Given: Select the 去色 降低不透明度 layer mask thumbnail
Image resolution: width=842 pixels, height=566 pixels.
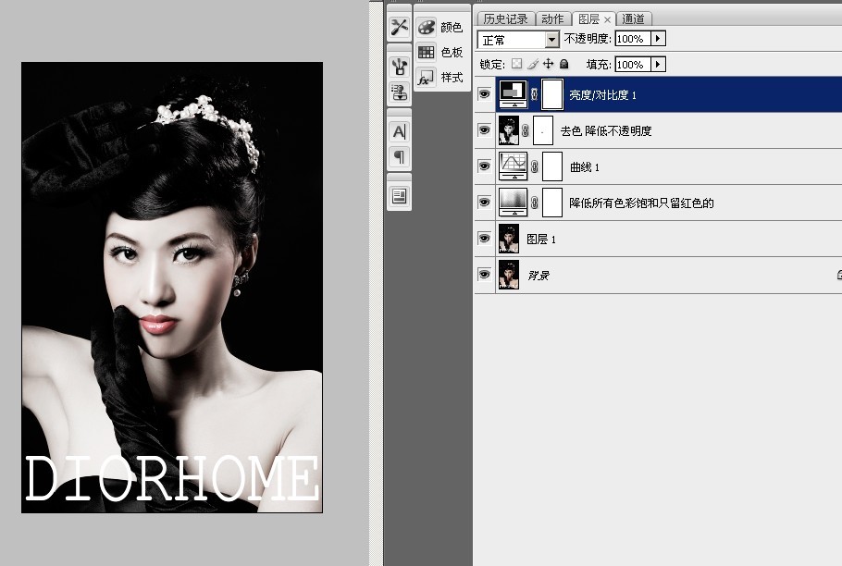Looking at the screenshot, I should pyautogui.click(x=543, y=130).
